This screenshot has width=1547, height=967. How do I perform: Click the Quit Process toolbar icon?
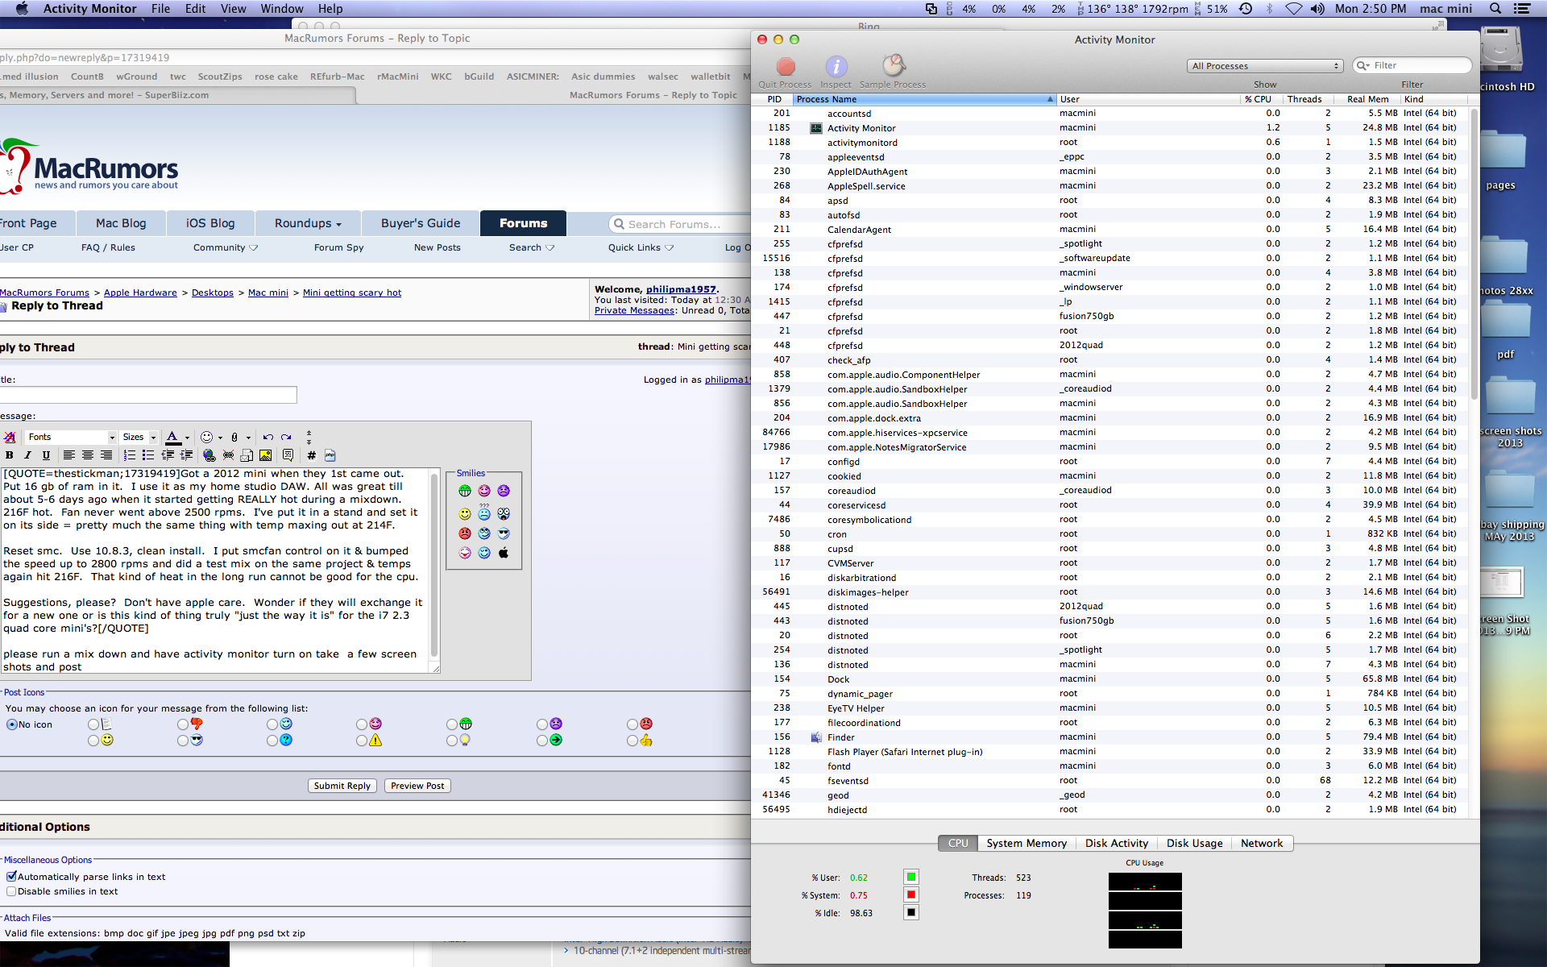(786, 67)
